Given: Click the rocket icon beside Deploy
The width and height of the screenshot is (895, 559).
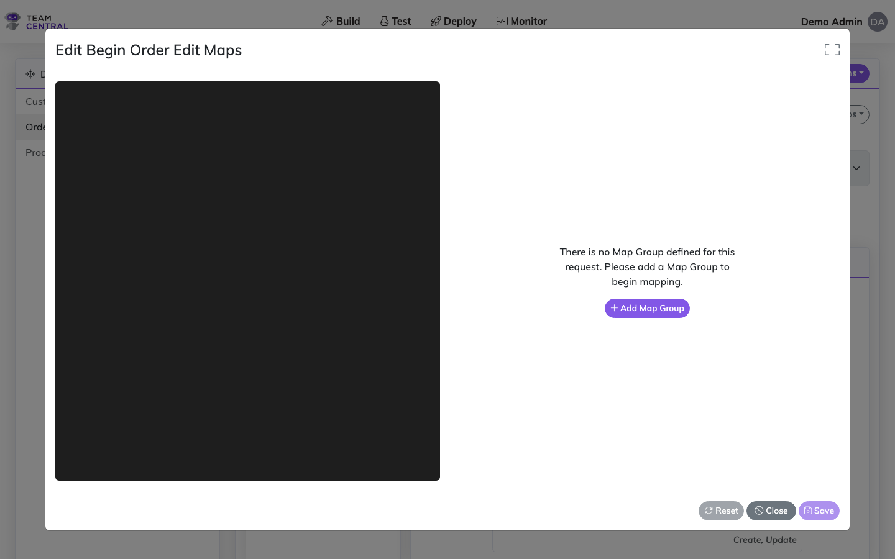Looking at the screenshot, I should point(436,21).
